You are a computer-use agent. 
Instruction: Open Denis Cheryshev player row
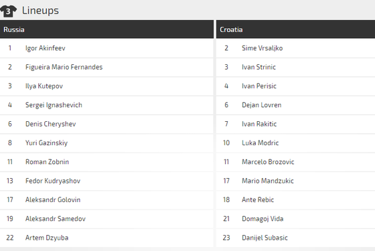pos(106,124)
